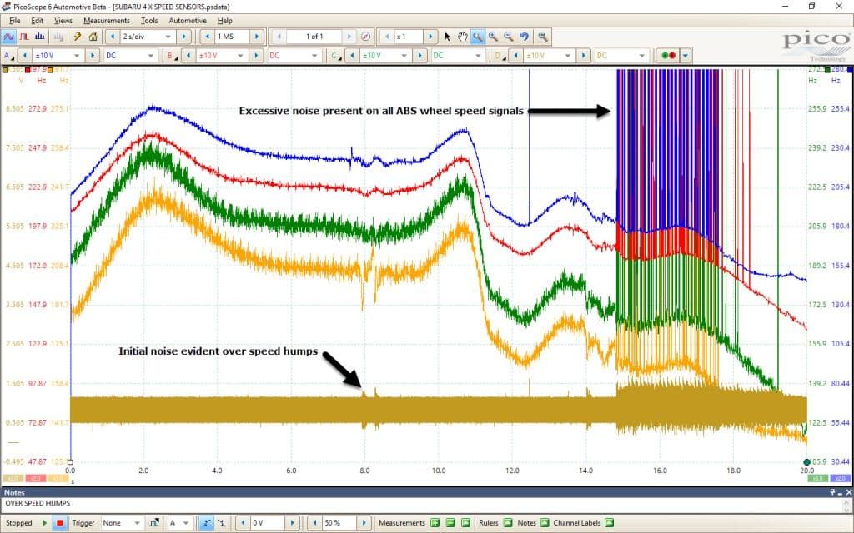The image size is (854, 533).
Task: Click the green x3.0 axis scale button
Action: point(818,479)
